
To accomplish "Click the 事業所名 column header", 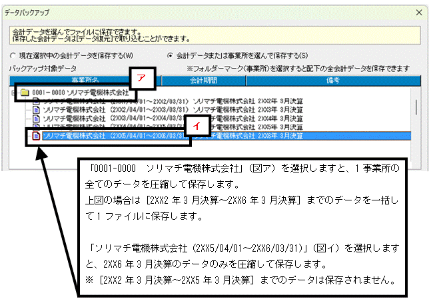I will pos(85,80).
